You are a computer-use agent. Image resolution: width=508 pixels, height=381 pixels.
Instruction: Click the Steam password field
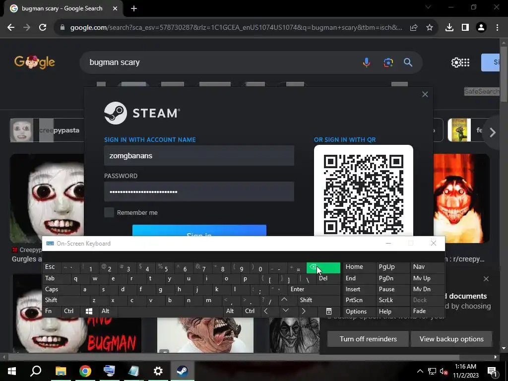pyautogui.click(x=199, y=192)
